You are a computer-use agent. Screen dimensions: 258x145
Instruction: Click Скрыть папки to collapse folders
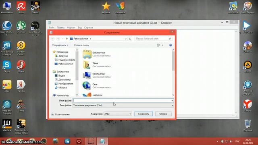coord(60,114)
